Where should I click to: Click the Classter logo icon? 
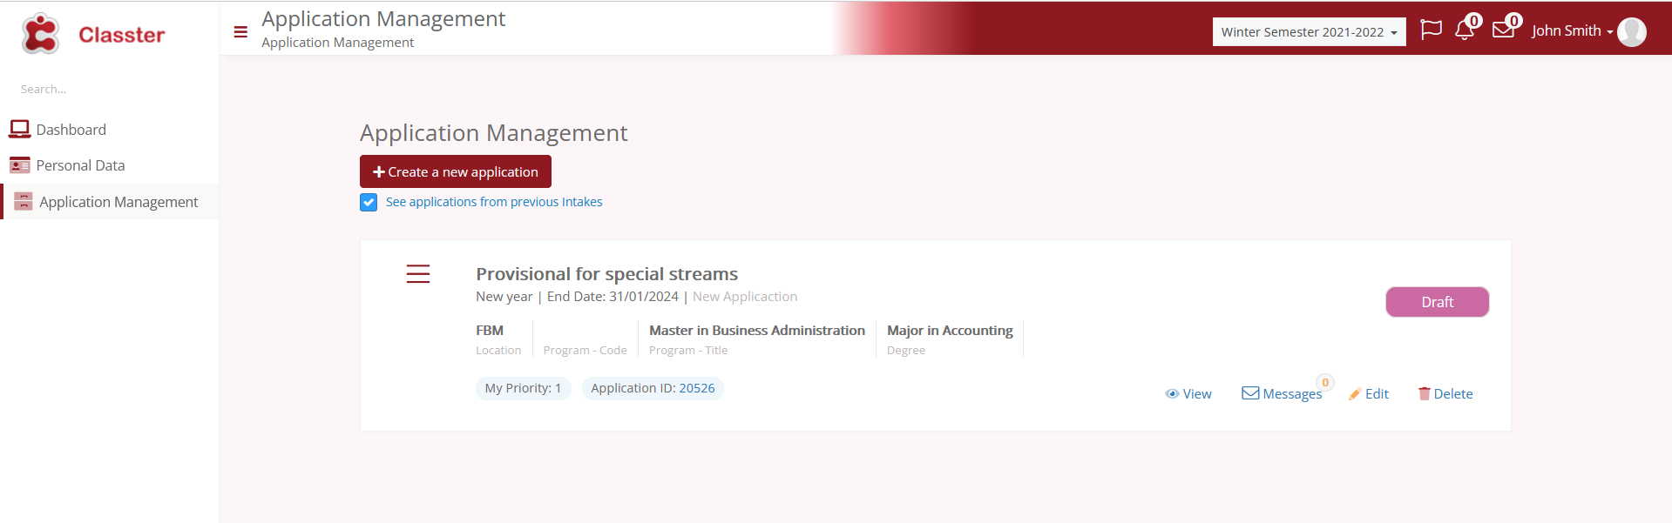(x=40, y=34)
